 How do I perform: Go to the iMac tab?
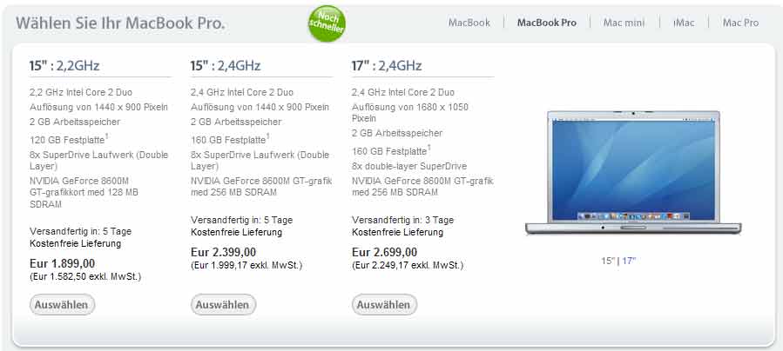click(684, 23)
